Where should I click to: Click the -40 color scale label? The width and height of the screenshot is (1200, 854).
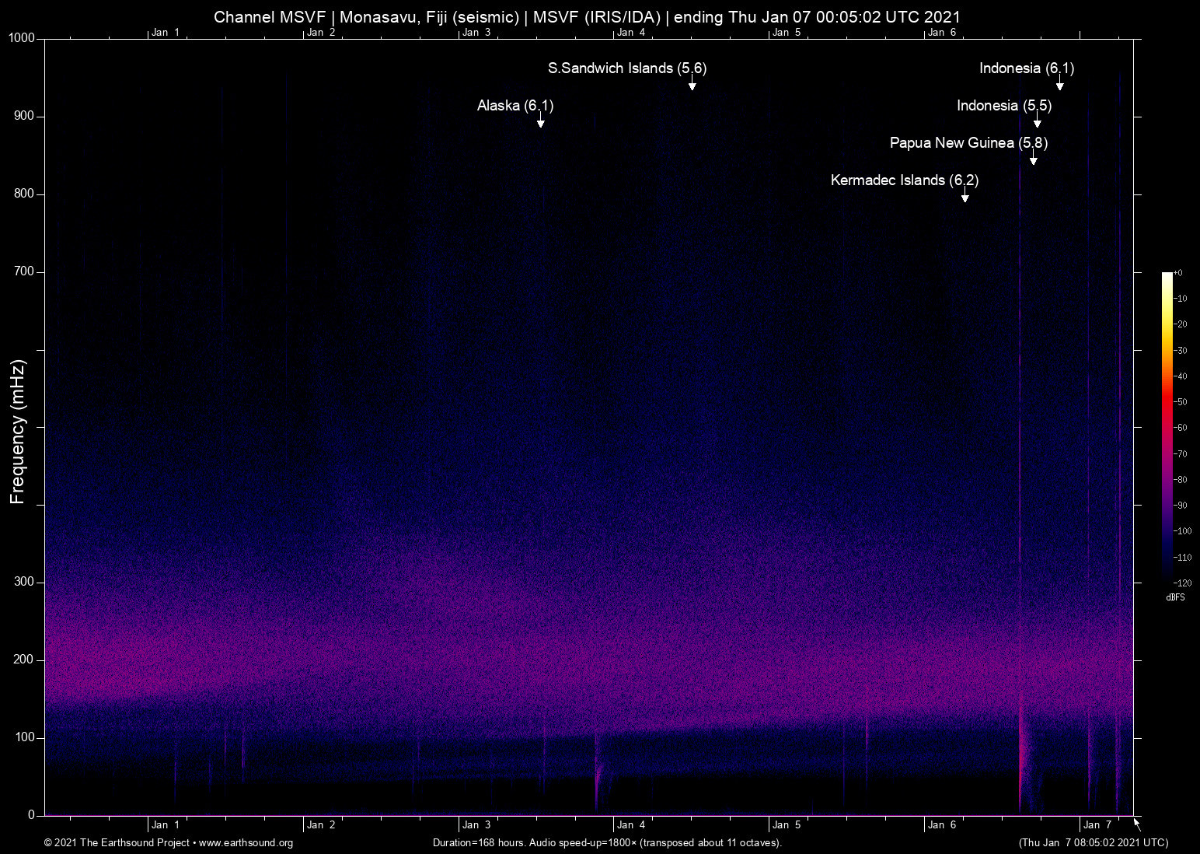1180,376
